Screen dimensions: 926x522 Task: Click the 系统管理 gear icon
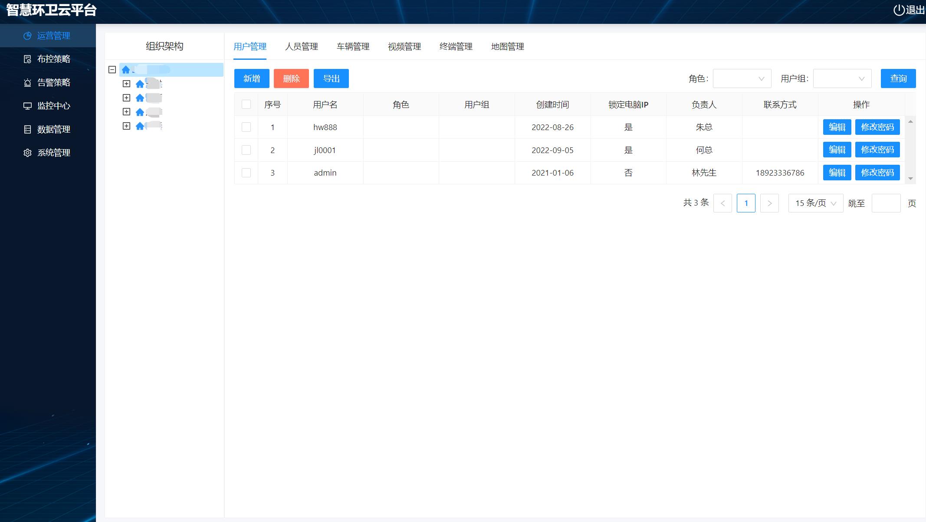pyautogui.click(x=27, y=153)
